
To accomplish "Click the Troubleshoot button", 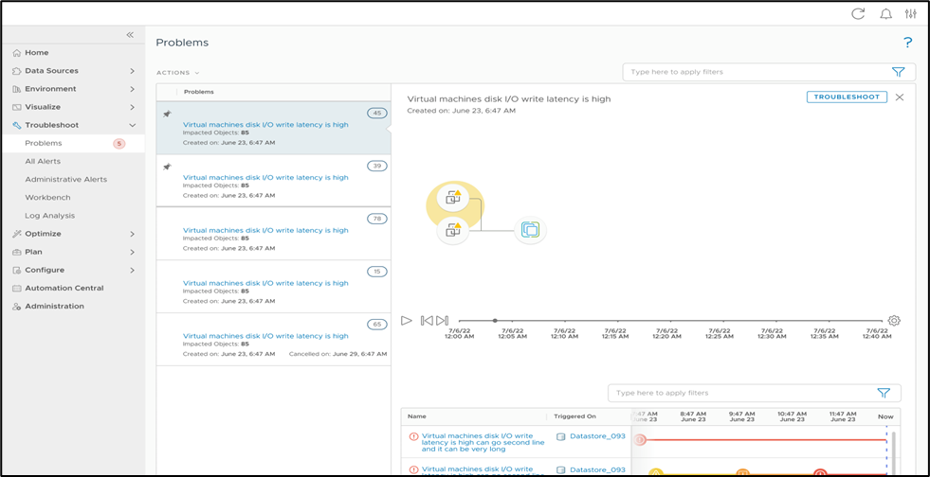I will click(x=847, y=97).
